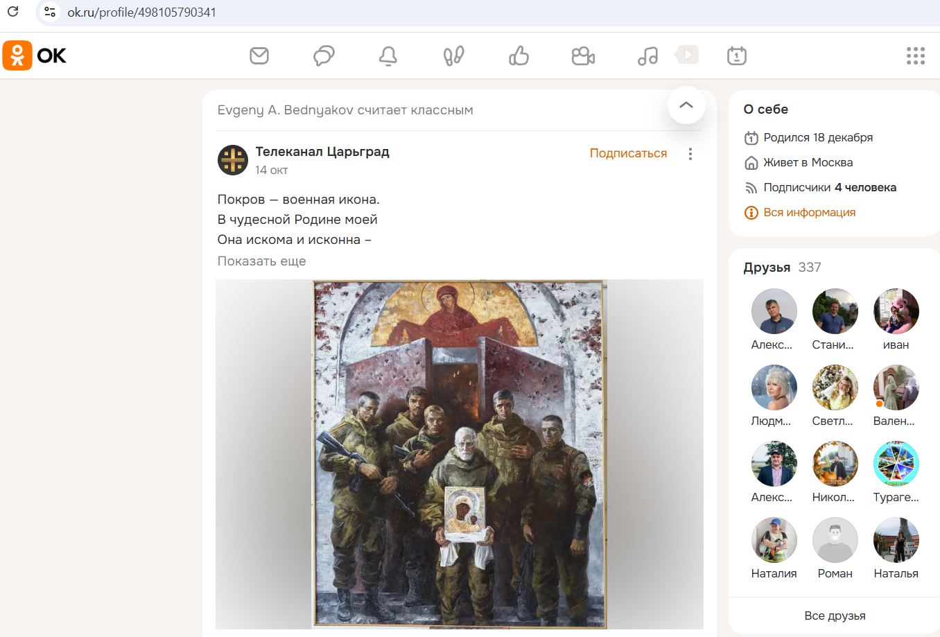Open the apps grid icon
The height and width of the screenshot is (637, 940).
916,55
